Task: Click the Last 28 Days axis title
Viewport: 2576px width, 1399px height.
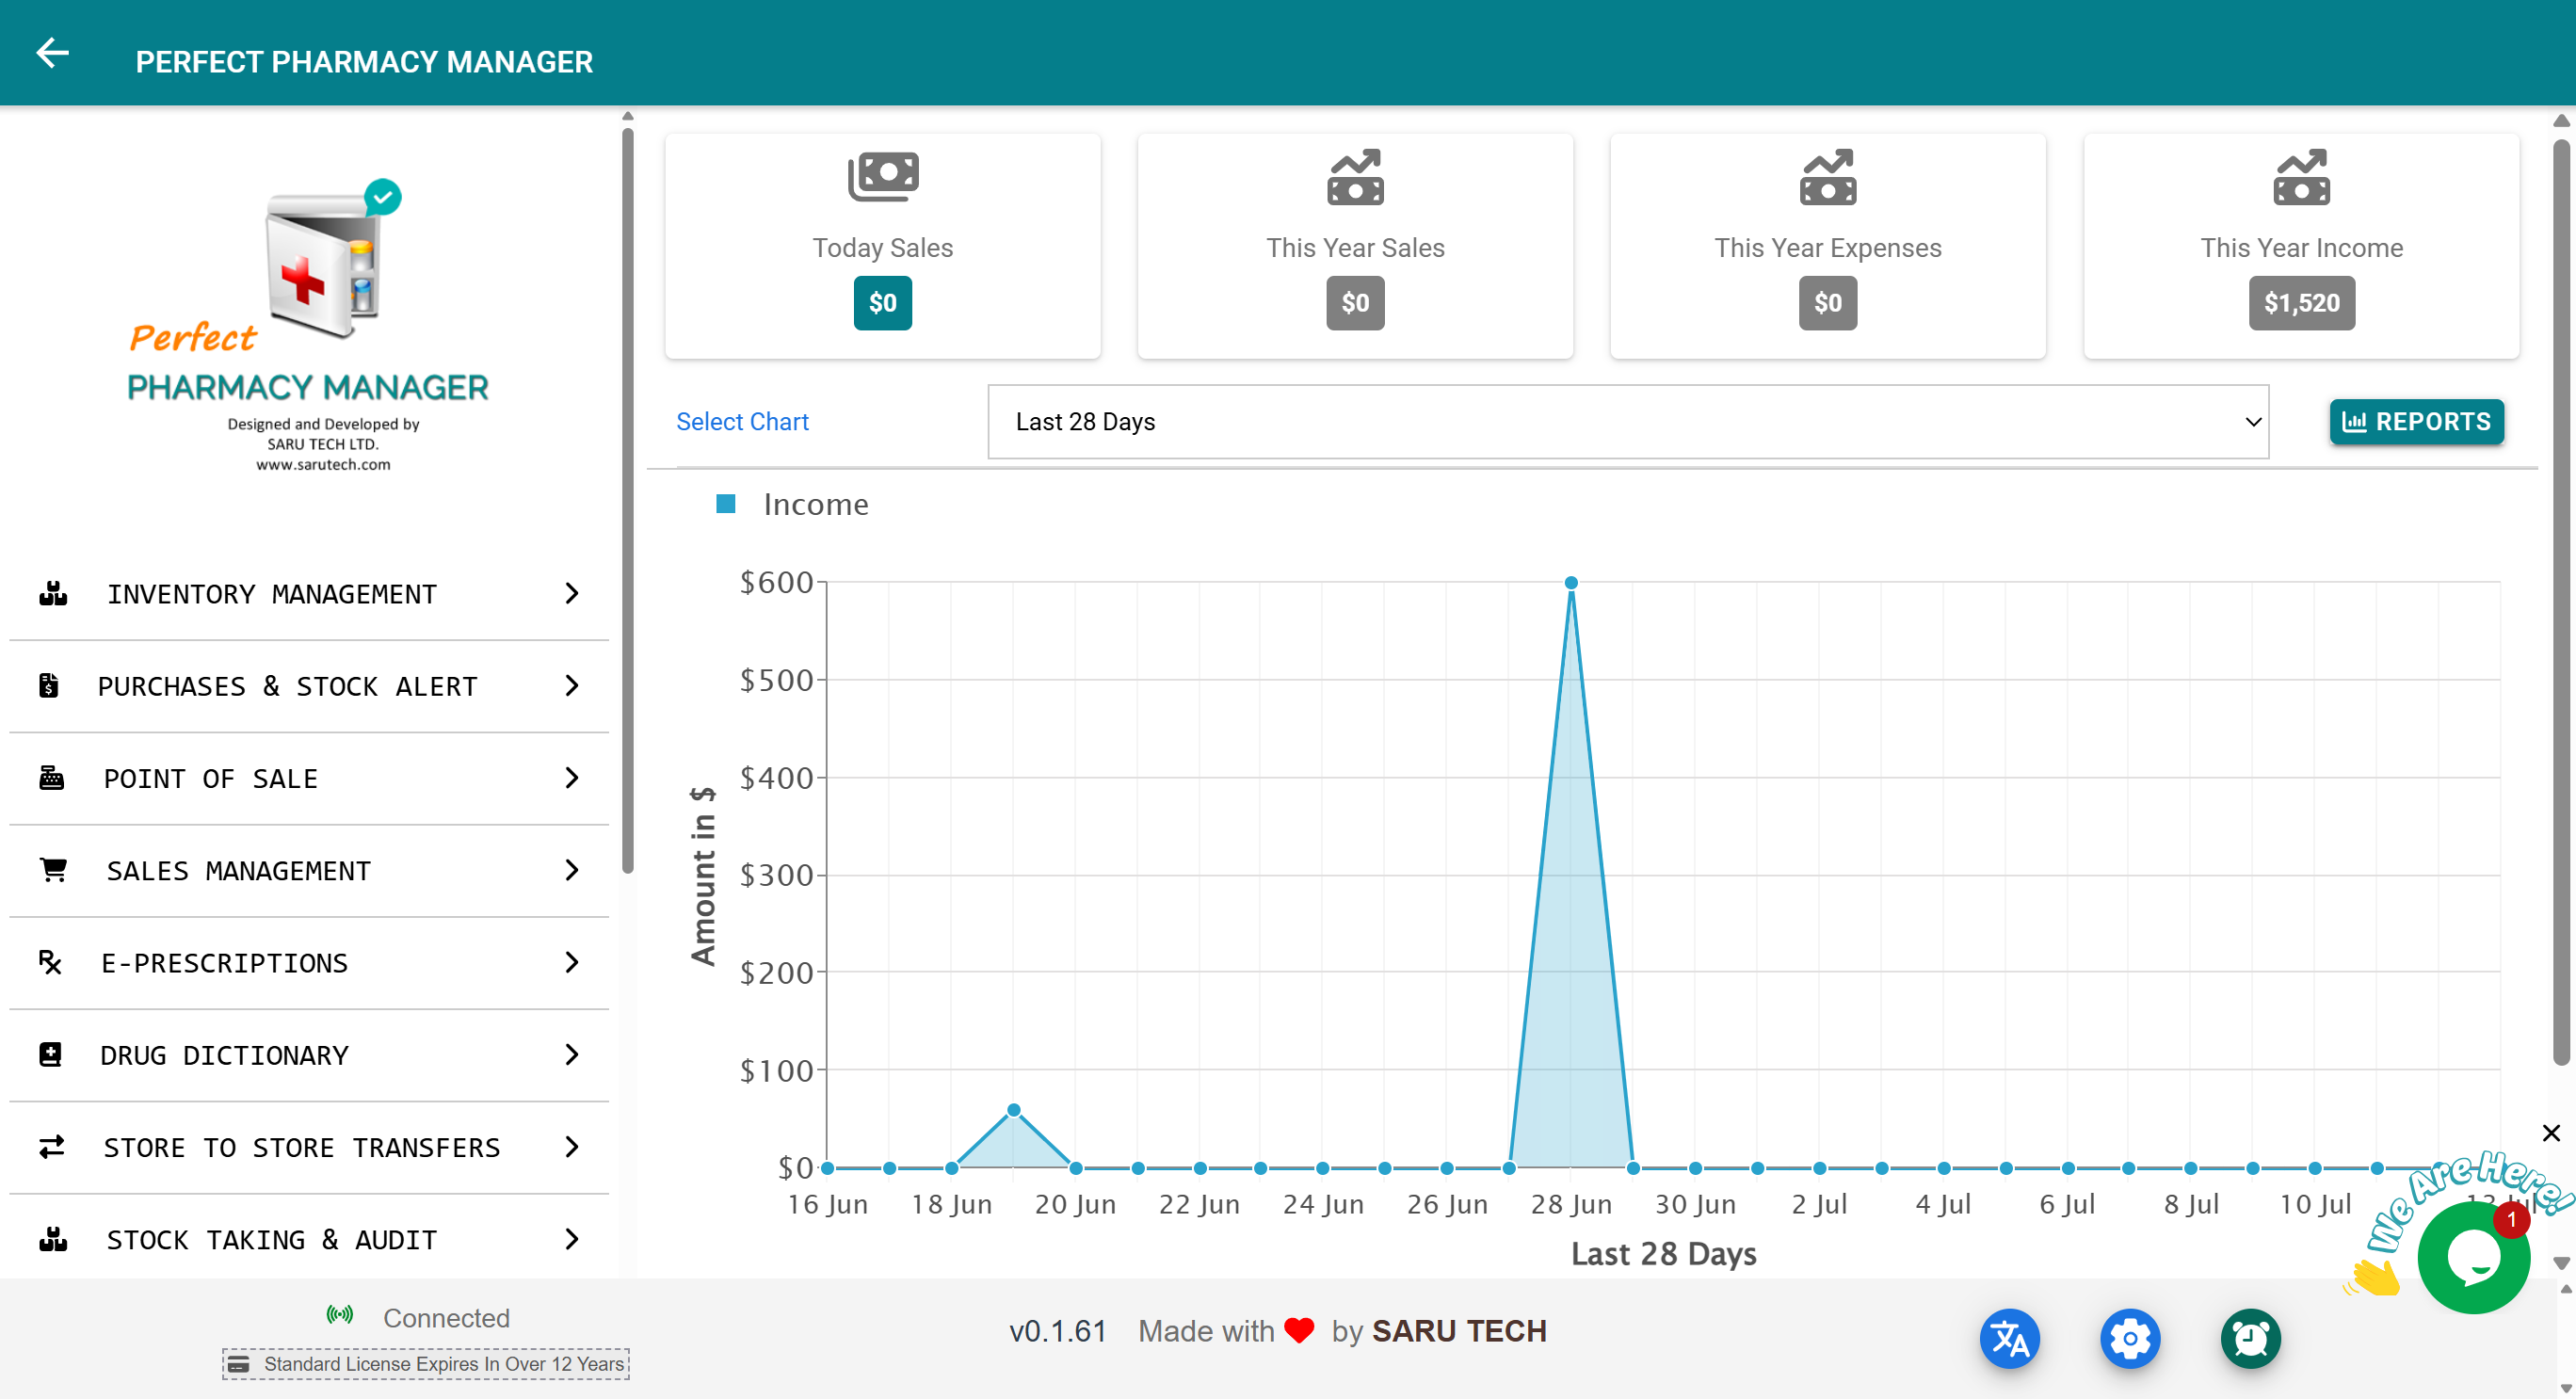Action: (x=1664, y=1253)
